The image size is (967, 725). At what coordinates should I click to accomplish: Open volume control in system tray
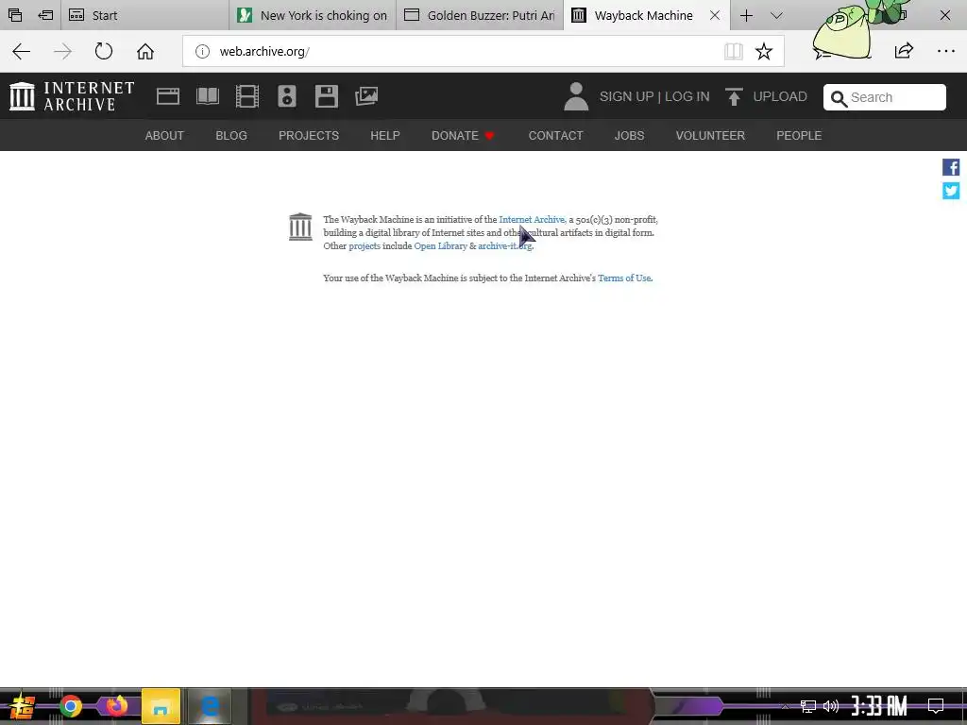click(831, 706)
